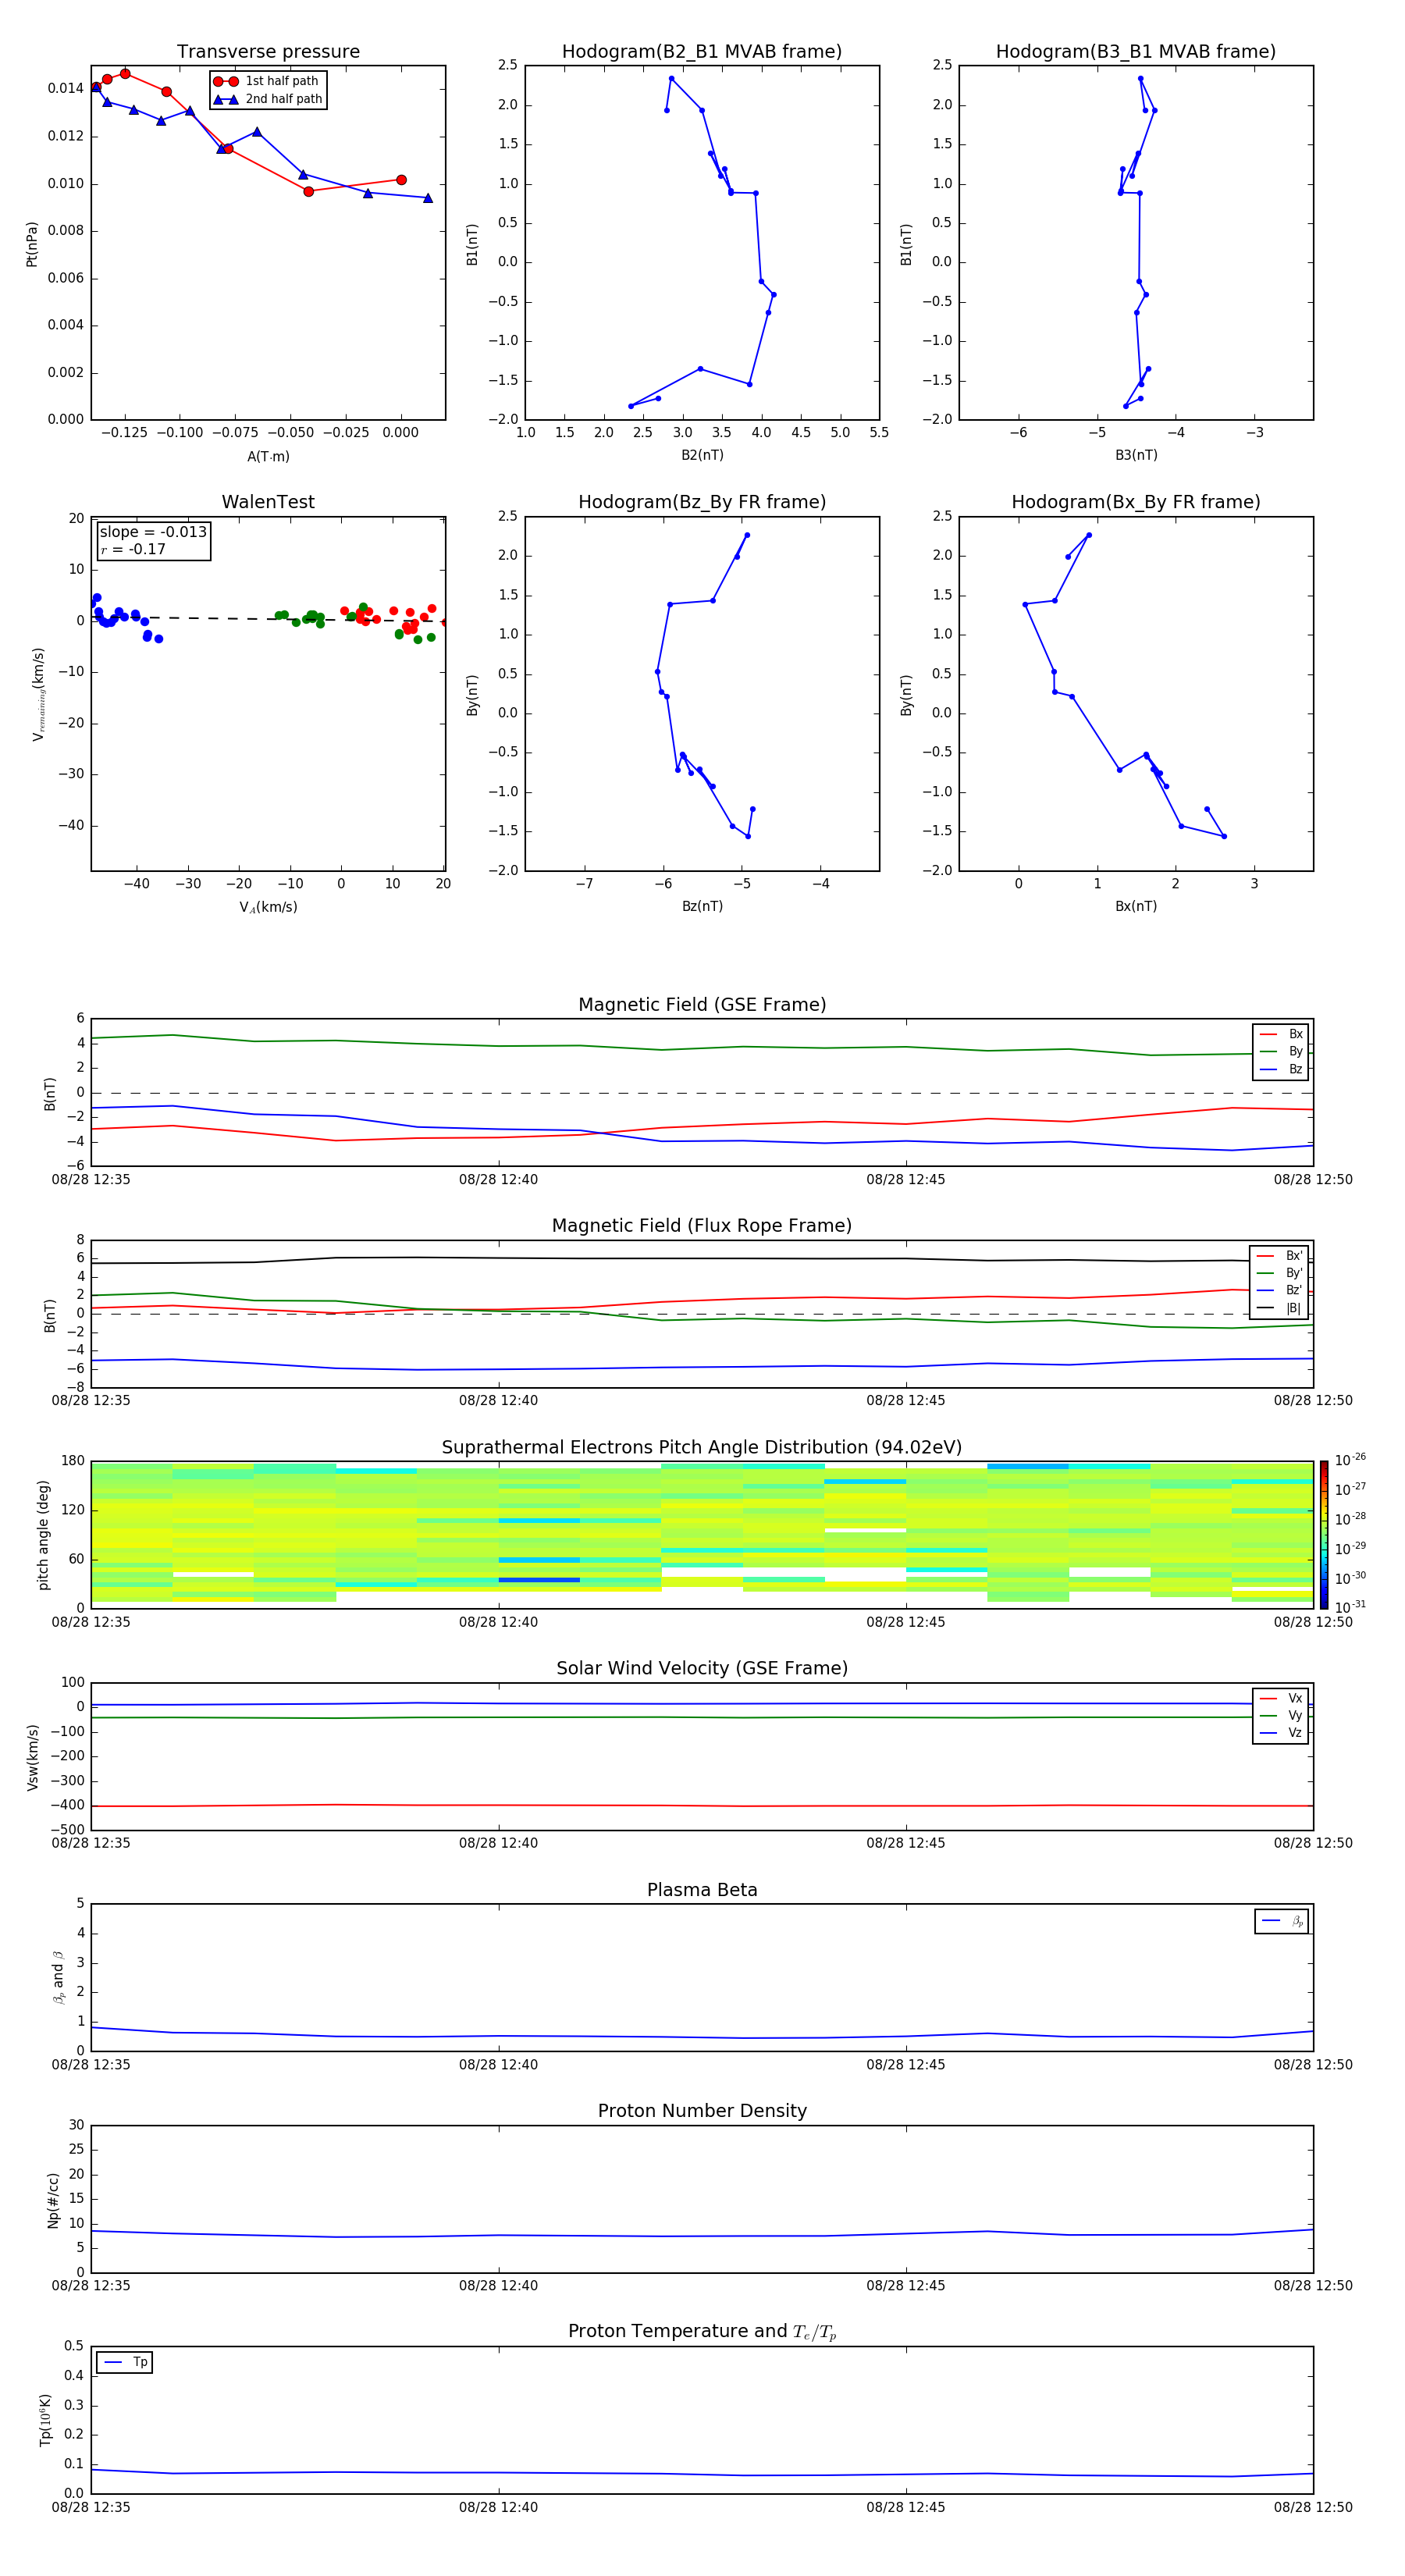Click the 'V_A(km/s)' x-axis label
This screenshot has width=1405, height=2576.
268,907
